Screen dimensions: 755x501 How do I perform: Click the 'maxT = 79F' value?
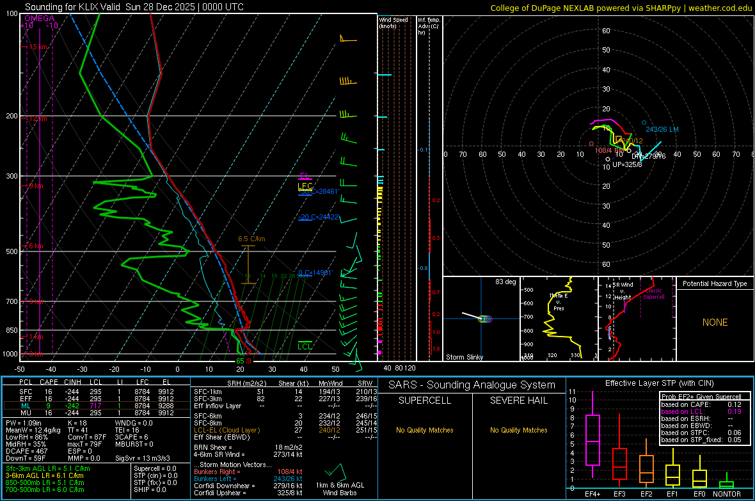(84, 444)
